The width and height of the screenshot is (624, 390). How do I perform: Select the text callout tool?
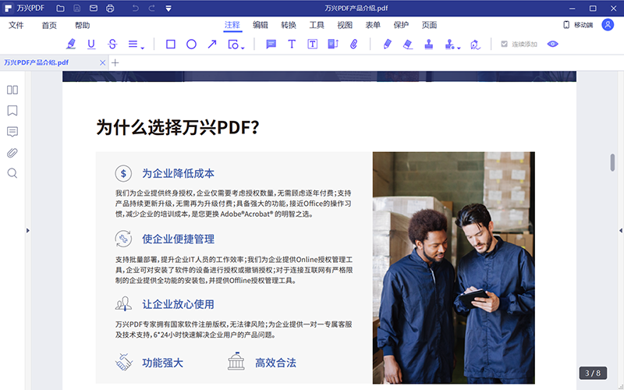click(333, 44)
